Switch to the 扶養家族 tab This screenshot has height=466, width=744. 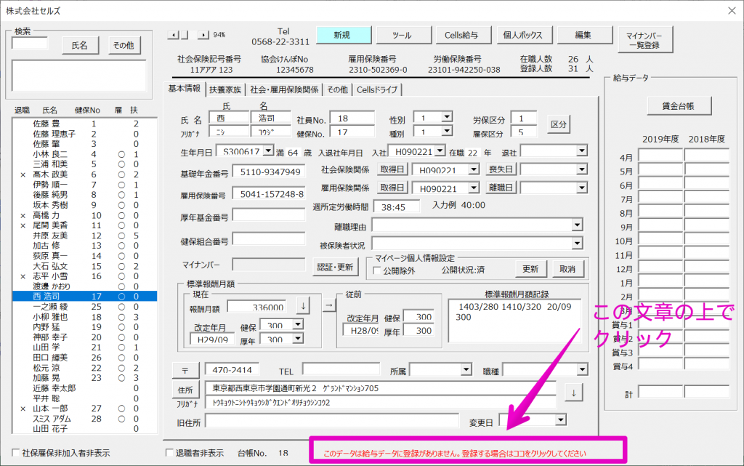pyautogui.click(x=225, y=89)
